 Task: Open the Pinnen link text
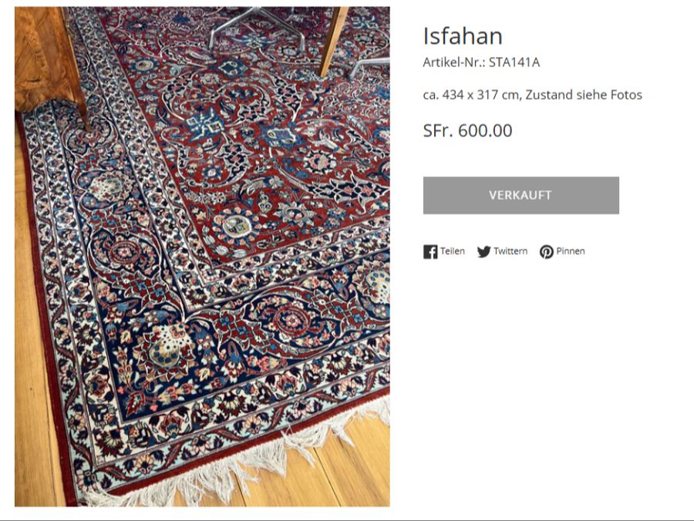571,251
